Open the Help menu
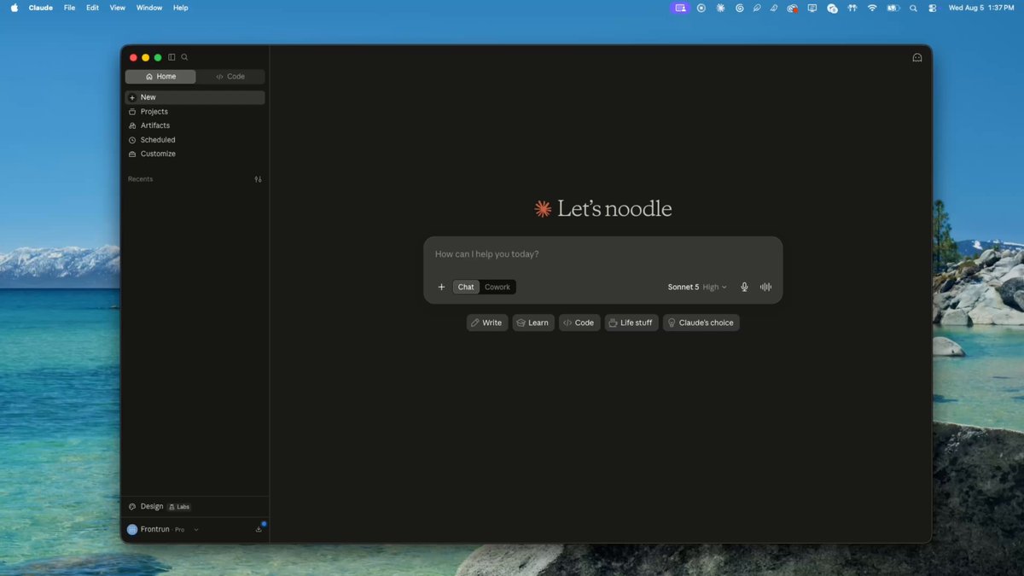The image size is (1024, 576). (x=181, y=8)
